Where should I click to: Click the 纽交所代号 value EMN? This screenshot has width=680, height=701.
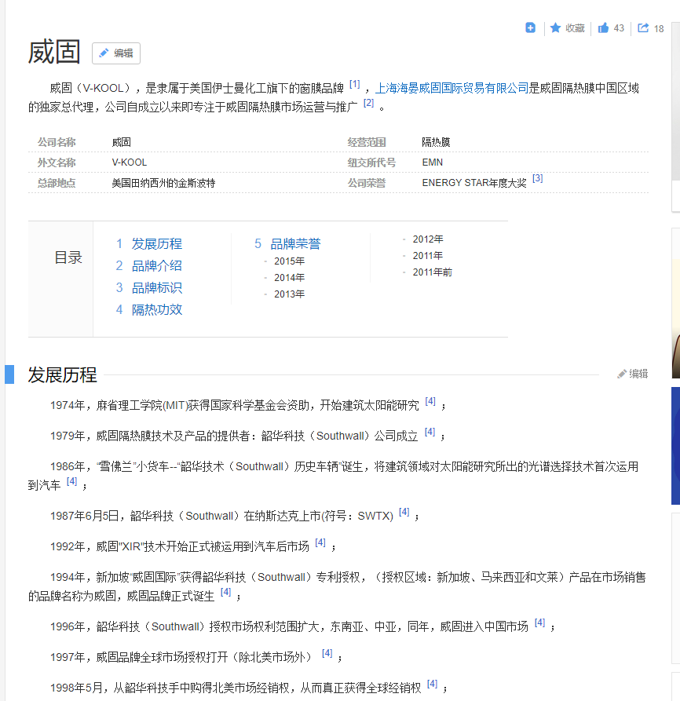(433, 162)
